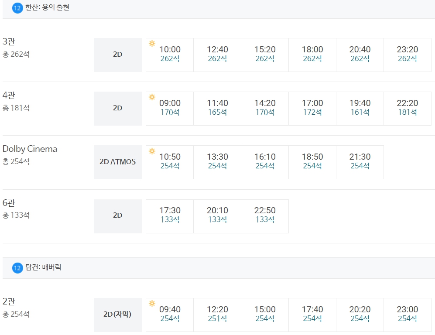Pick the 23:00 showing in 2관
Image resolution: width=435 pixels, height=335 pixels.
pyautogui.click(x=407, y=315)
